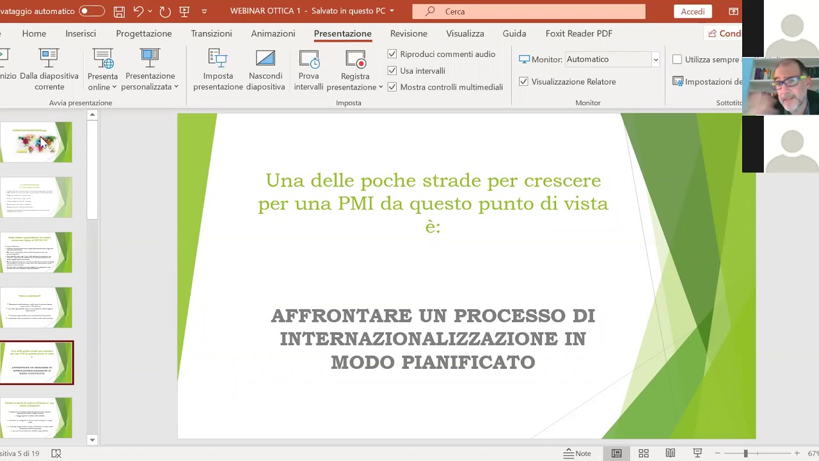819x461 pixels.
Task: Open the Home tab
Action: coord(34,33)
